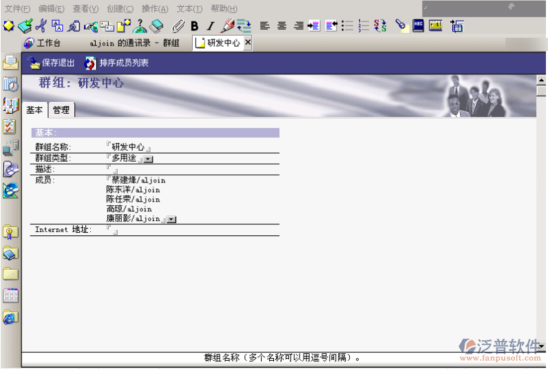
Task: Open the blue book folder sidebar icon
Action: click(x=10, y=253)
